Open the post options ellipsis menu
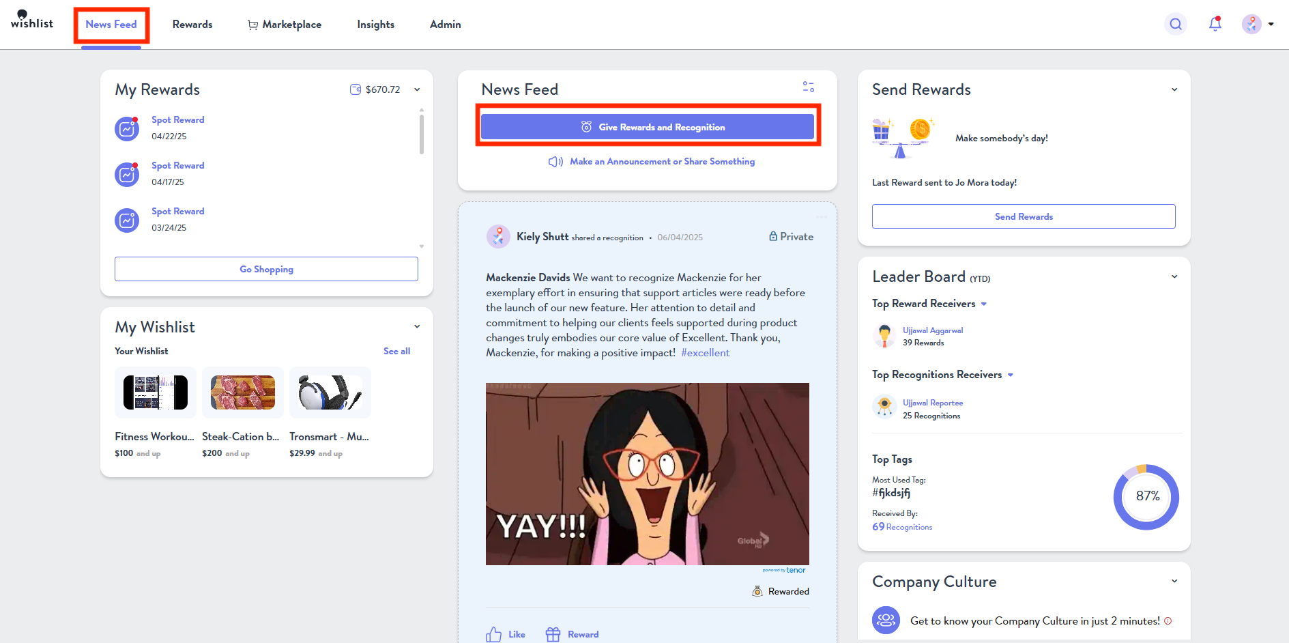This screenshot has height=643, width=1289. pyautogui.click(x=822, y=217)
